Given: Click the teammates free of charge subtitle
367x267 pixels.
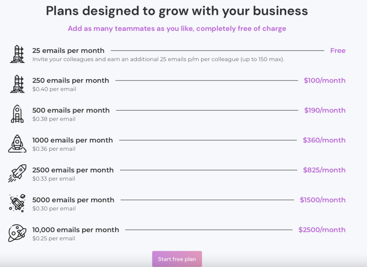Looking at the screenshot, I should click(177, 29).
